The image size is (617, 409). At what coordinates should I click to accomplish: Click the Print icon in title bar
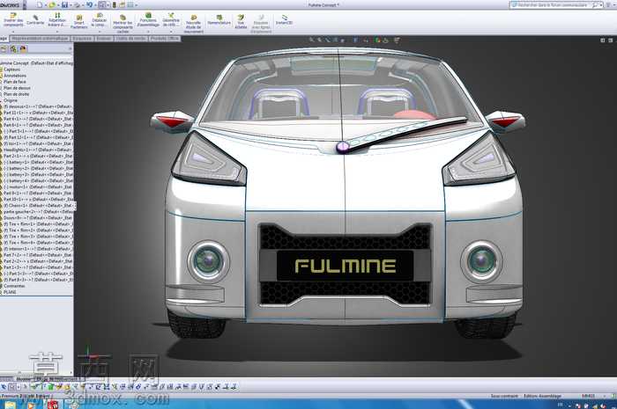point(78,4)
